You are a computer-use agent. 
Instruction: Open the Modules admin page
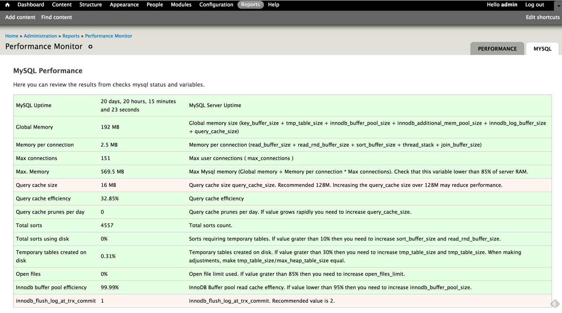coord(181,5)
